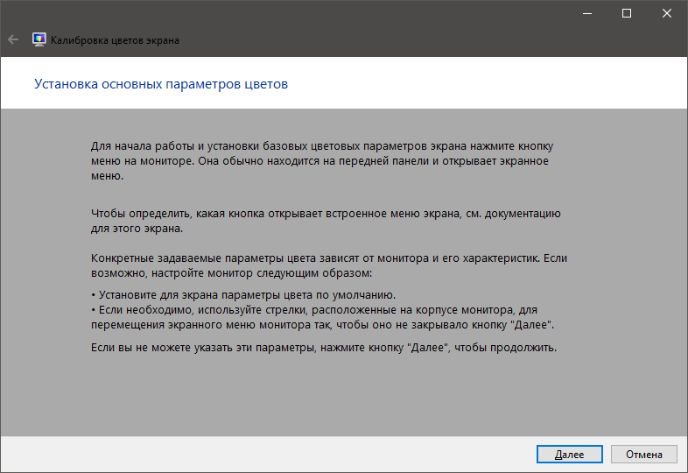Click the text line "для этого экрана."
This screenshot has height=473, width=688.
[x=137, y=228]
